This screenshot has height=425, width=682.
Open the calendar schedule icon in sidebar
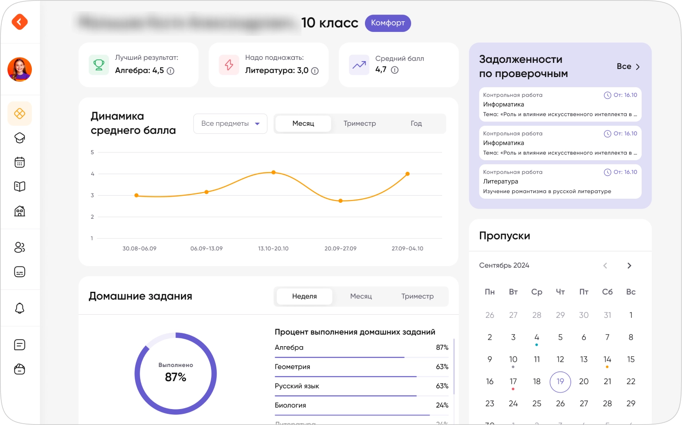[20, 162]
